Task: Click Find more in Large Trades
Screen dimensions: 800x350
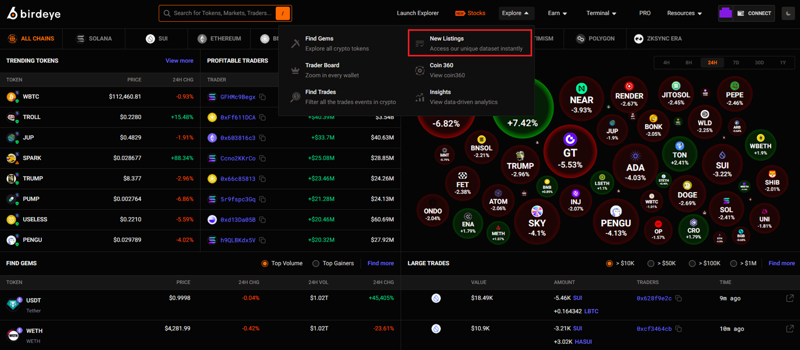Action: click(782, 263)
